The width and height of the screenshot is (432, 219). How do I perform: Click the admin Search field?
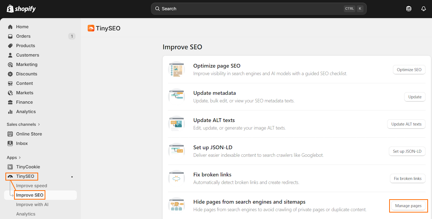point(258,8)
